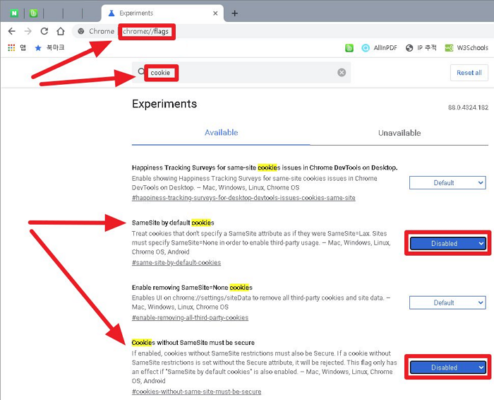Screen dimensions: 494x400
Task: Open the green bookmark icon before AllInPDF
Action: pyautogui.click(x=349, y=47)
